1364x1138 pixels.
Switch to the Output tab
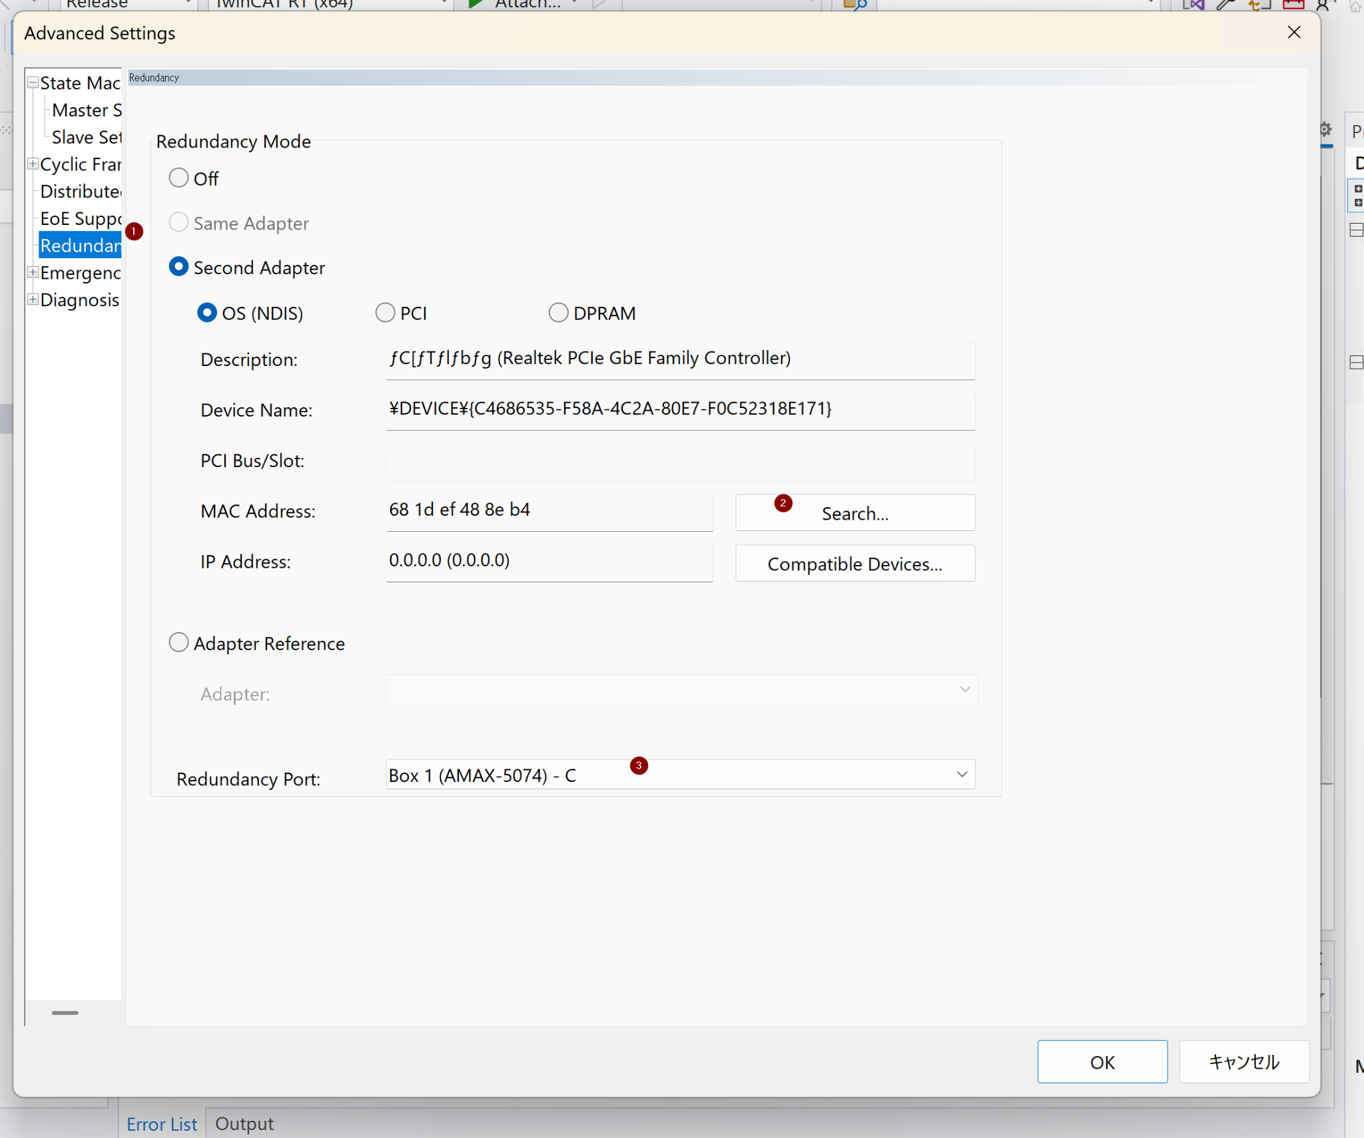click(x=244, y=1124)
